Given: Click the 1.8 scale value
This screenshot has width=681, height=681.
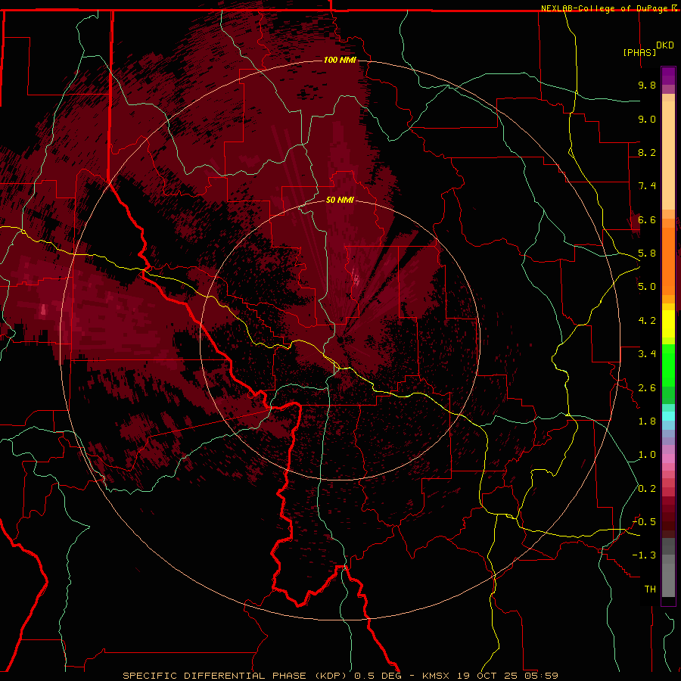Looking at the screenshot, I should (647, 421).
